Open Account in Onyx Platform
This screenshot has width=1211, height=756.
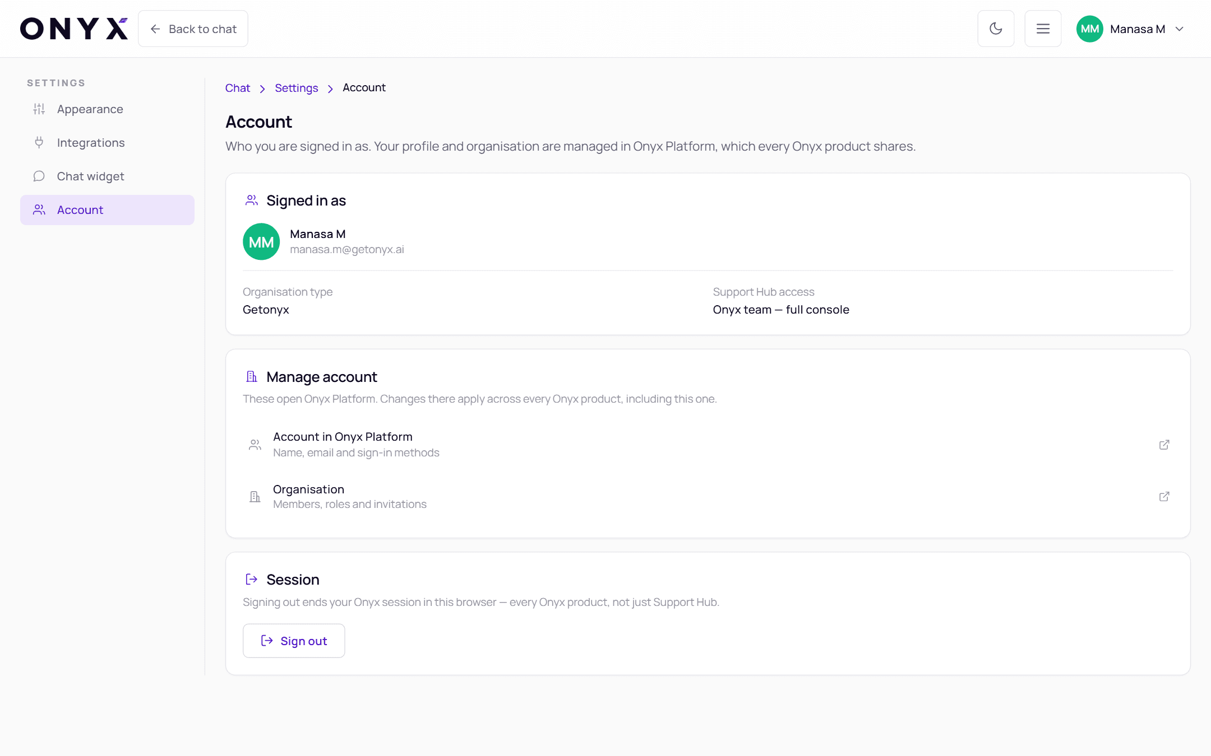[x=708, y=445]
